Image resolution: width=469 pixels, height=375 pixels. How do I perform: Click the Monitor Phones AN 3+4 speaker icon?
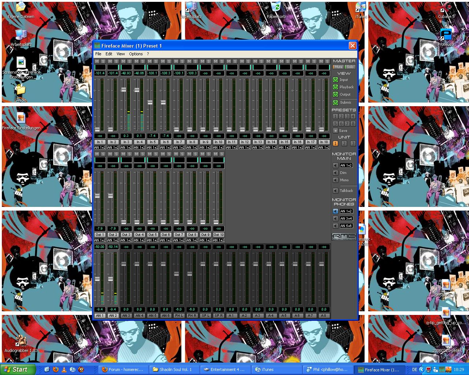(x=335, y=219)
